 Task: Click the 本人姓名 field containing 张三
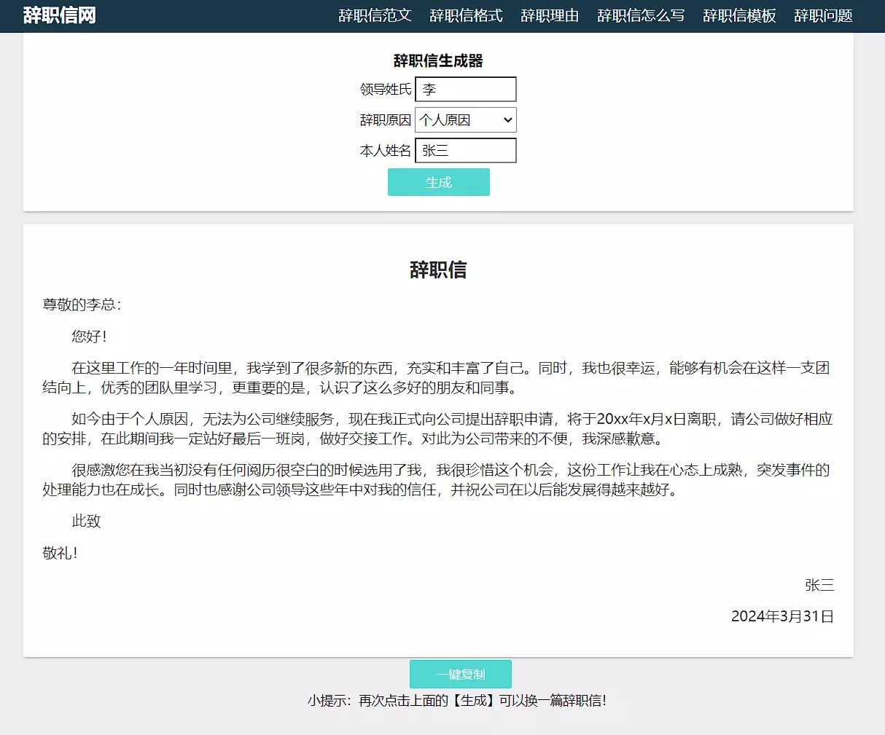[465, 151]
